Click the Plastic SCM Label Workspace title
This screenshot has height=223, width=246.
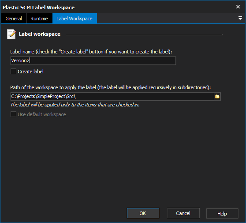click(39, 8)
